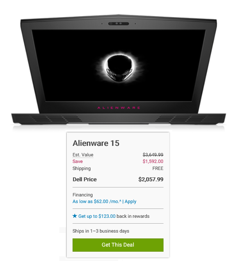
Task: Click the struck-through $3,649.99 price
Action: 153,155
